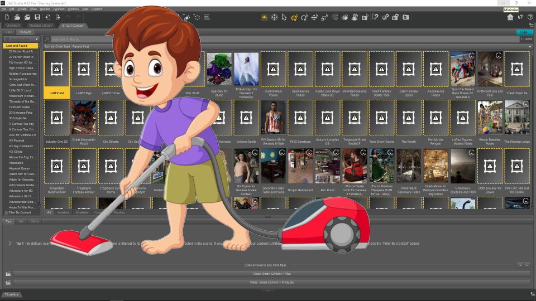Click the video icon beside Smart Content Files
Image resolution: width=536 pixels, height=301 pixels.
[x=8, y=274]
